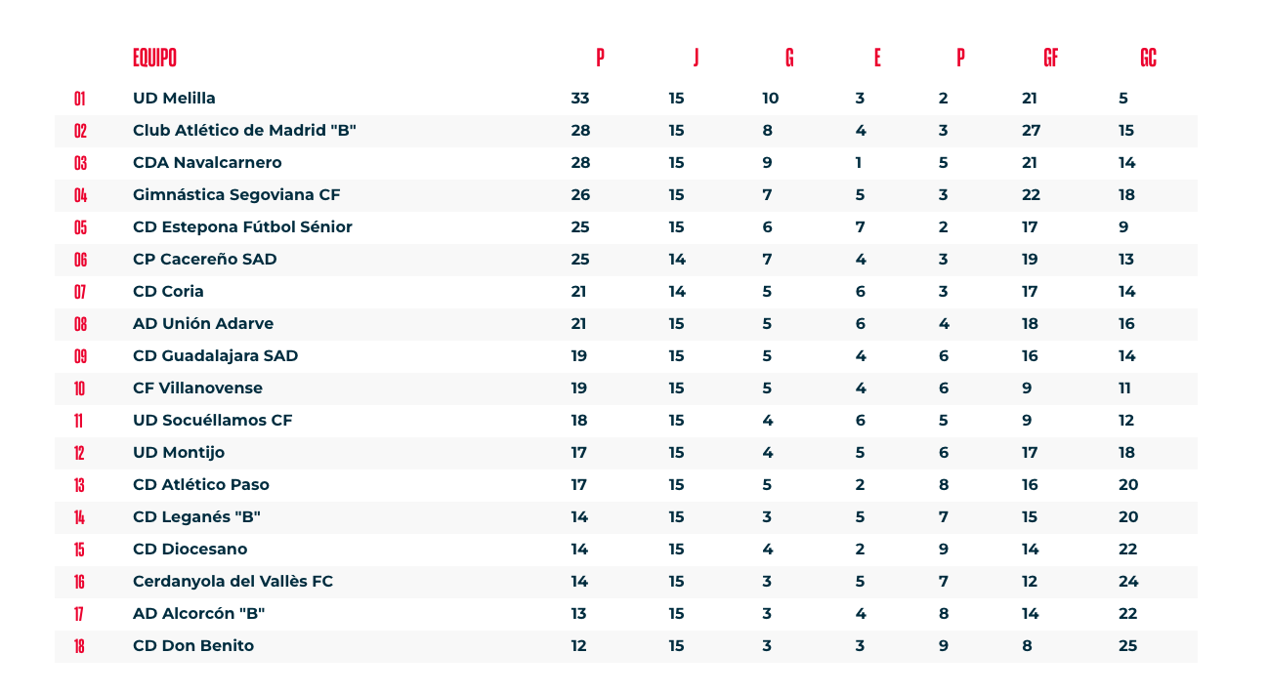
Task: Click Gimnástica Segoviana CF team name
Action: click(x=236, y=195)
